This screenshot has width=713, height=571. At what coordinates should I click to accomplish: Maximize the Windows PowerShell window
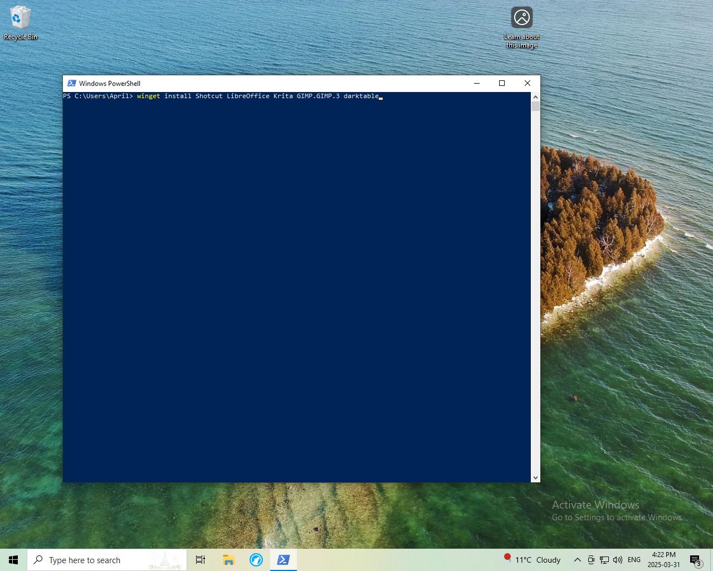tap(502, 83)
